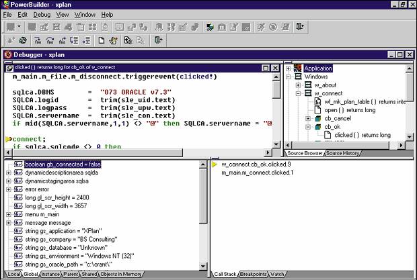Click the Stop Debugging icon beside Start
Viewport: 417px width, 280px height.
coord(23,40)
